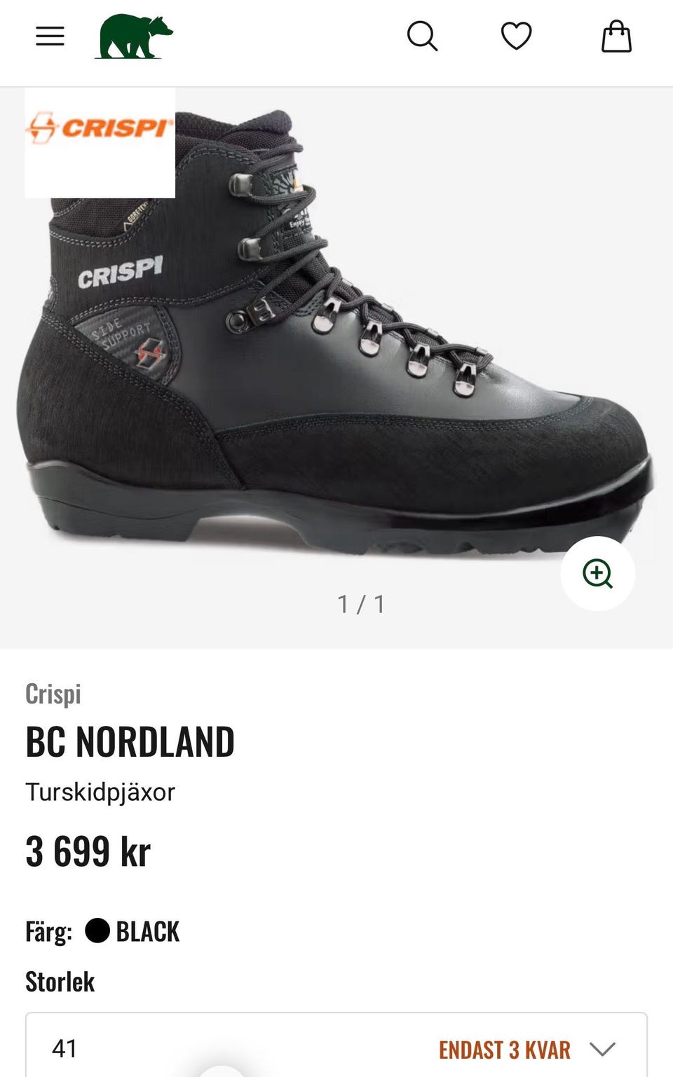This screenshot has width=673, height=1077.
Task: Open the Storlek size selector showing 41
Action: (x=336, y=1045)
